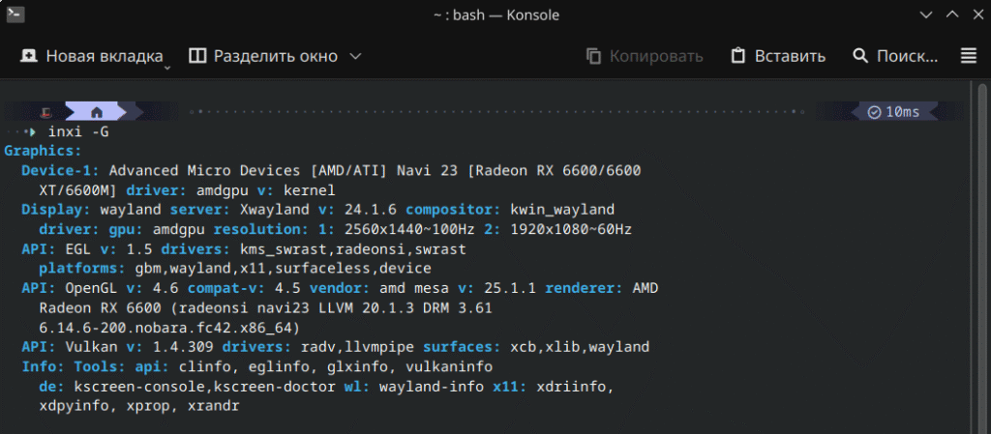This screenshot has width=991, height=434.
Task: Click Разделить окно split view button
Action: [263, 56]
